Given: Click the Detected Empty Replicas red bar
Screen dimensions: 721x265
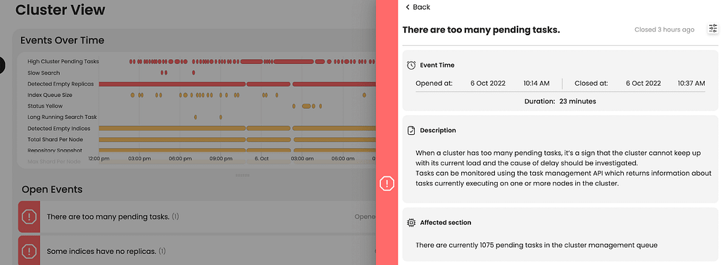Looking at the screenshot, I should pos(172,84).
